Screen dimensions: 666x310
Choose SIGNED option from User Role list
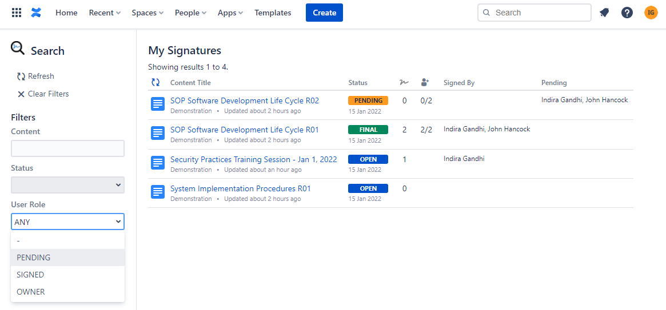pos(30,275)
